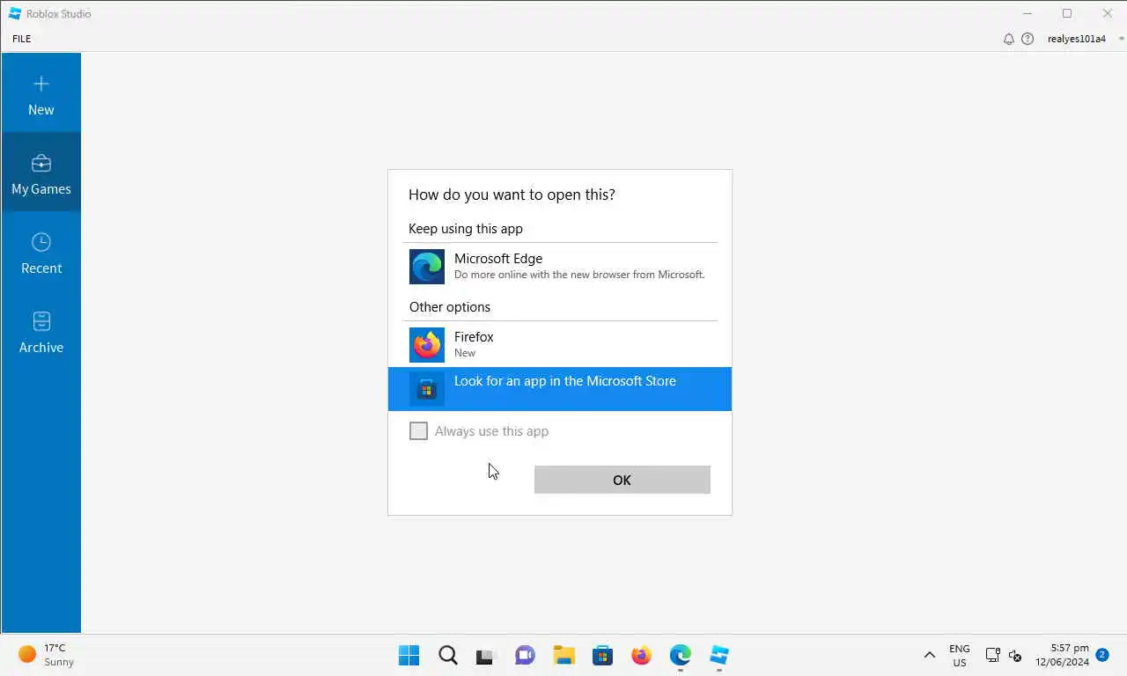Confirm with the OK button
This screenshot has width=1127, height=676.
point(622,480)
